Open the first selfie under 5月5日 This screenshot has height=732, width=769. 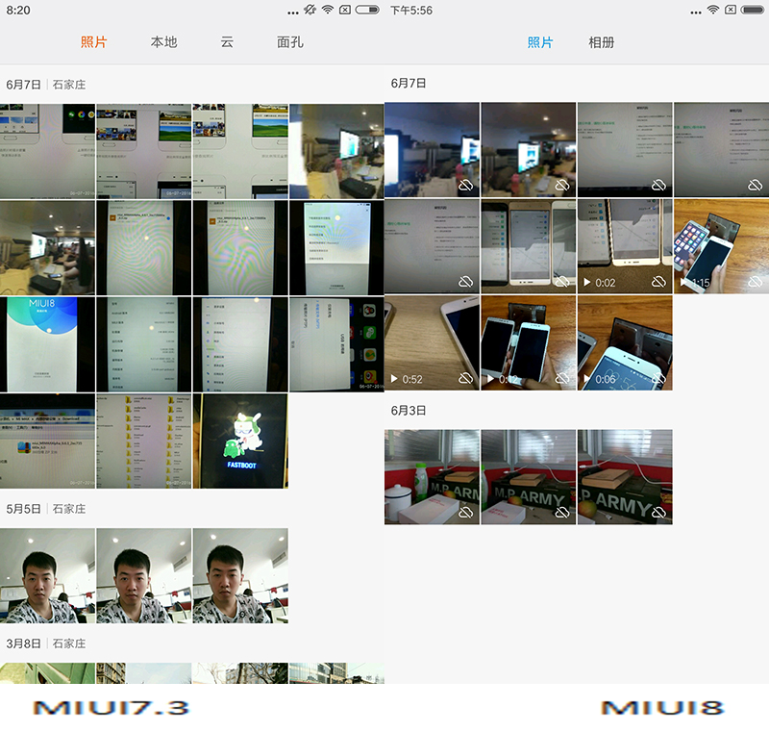point(47,576)
